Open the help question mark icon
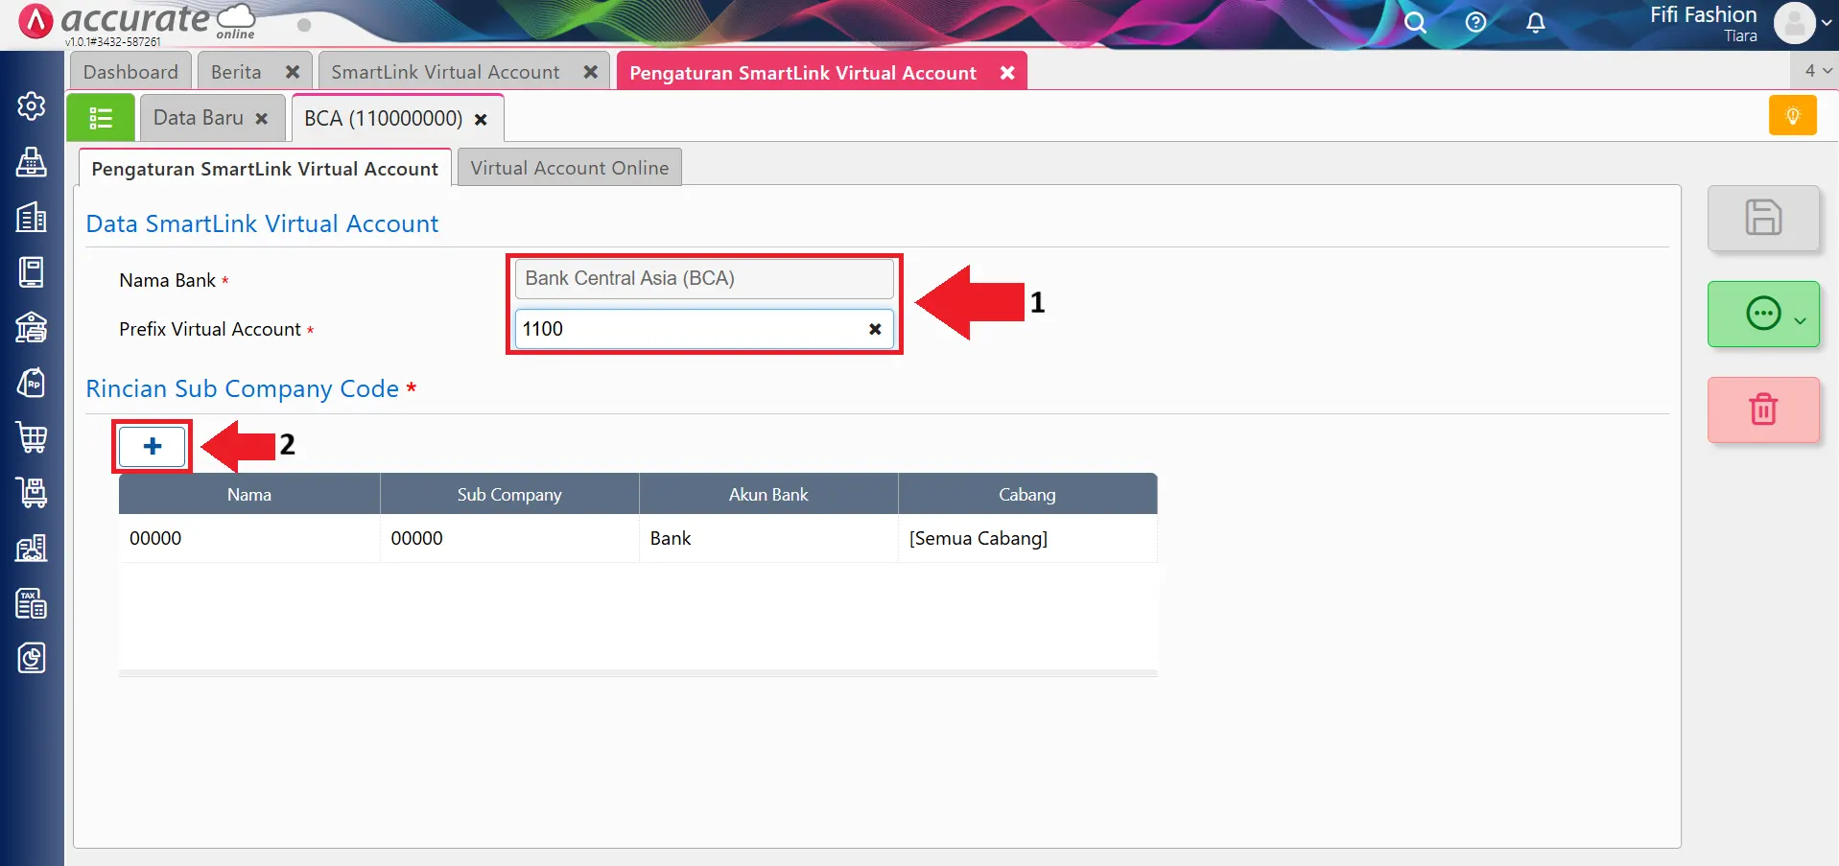The height and width of the screenshot is (866, 1839). 1475,23
